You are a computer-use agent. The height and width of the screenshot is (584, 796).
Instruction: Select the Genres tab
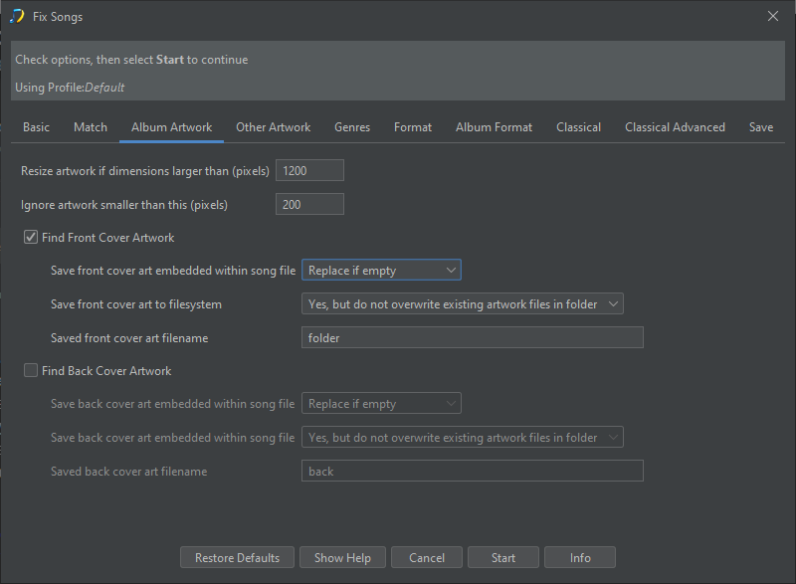tap(352, 127)
